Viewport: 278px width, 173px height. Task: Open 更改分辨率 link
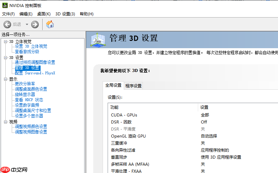pos(25,84)
